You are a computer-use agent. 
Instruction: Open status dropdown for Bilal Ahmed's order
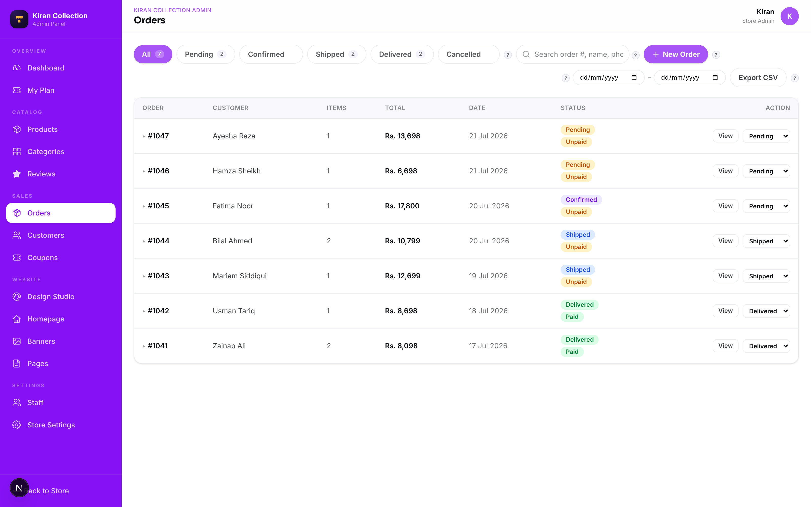[x=766, y=241]
